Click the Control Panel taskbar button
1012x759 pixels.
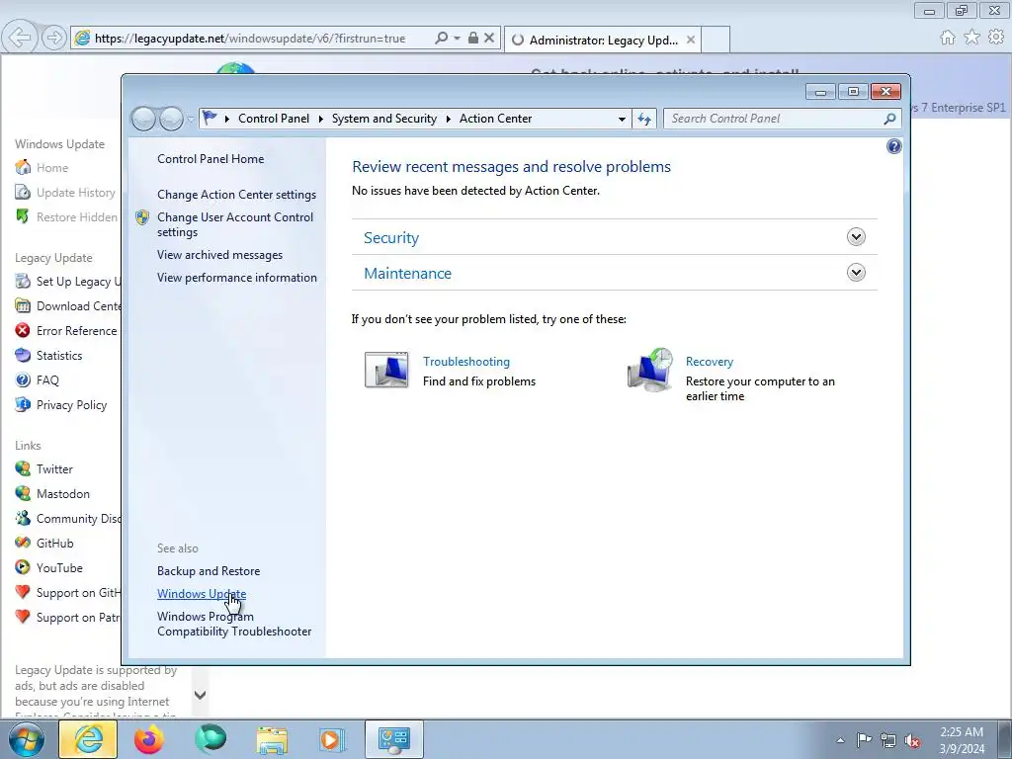point(393,739)
